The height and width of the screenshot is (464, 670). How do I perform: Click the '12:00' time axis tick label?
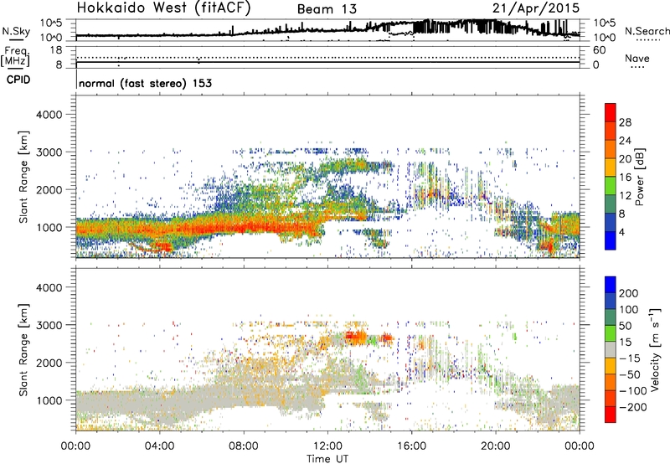click(327, 446)
